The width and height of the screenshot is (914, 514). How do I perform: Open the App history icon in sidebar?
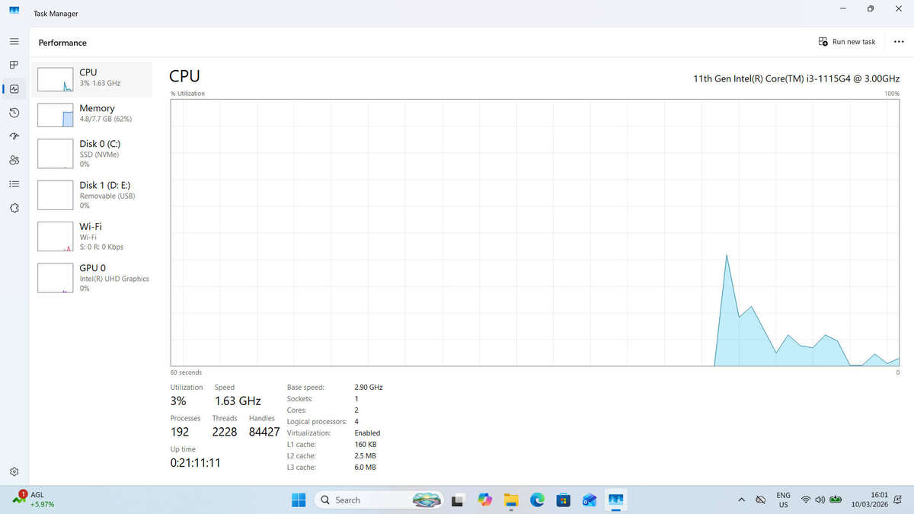pyautogui.click(x=14, y=113)
